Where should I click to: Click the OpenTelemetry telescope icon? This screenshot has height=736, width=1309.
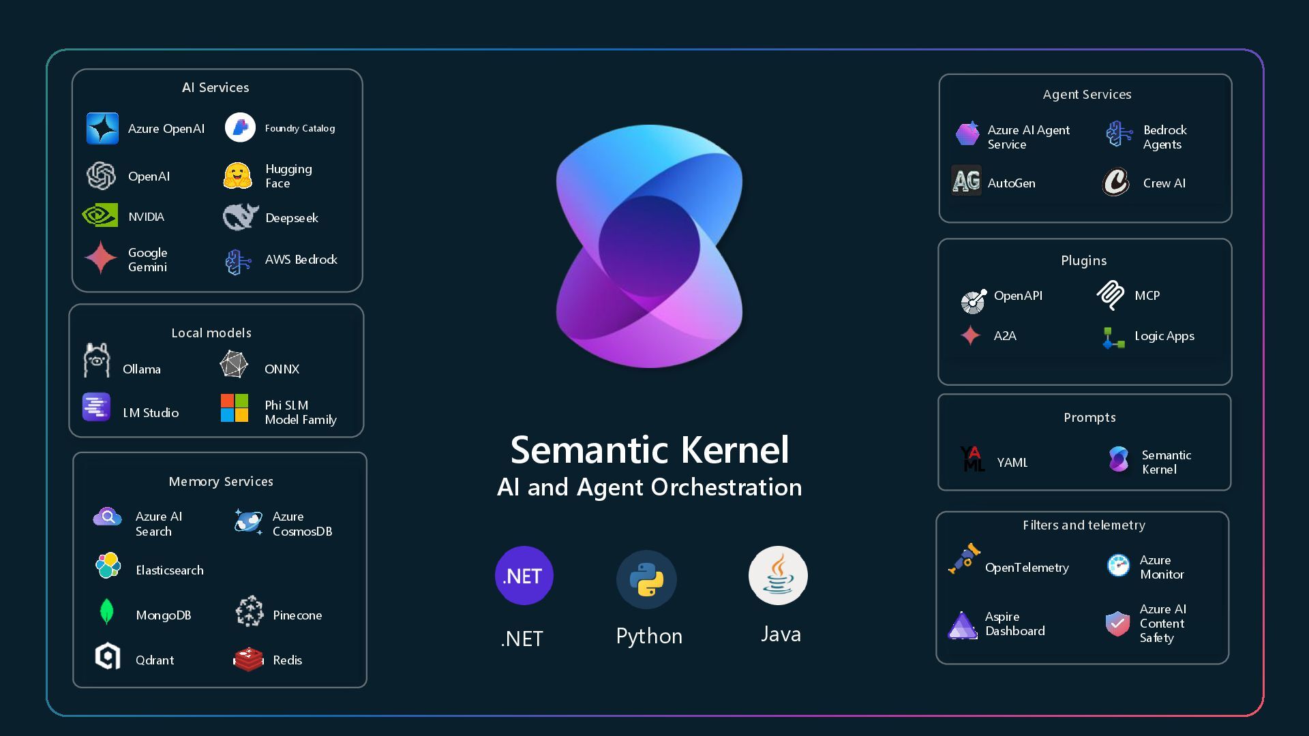(x=964, y=559)
